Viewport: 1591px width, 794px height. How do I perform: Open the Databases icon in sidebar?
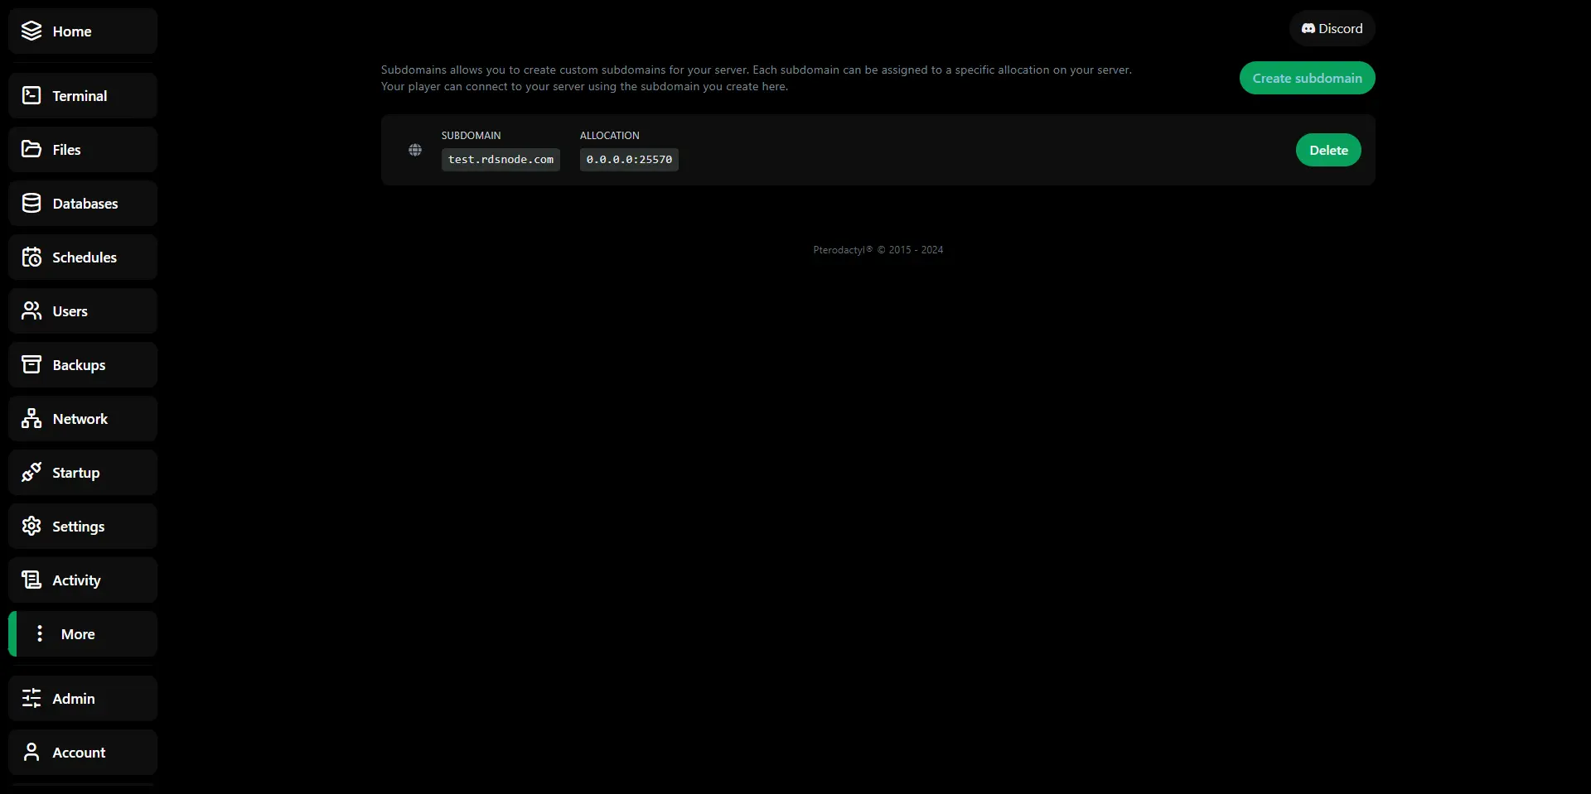(x=31, y=203)
